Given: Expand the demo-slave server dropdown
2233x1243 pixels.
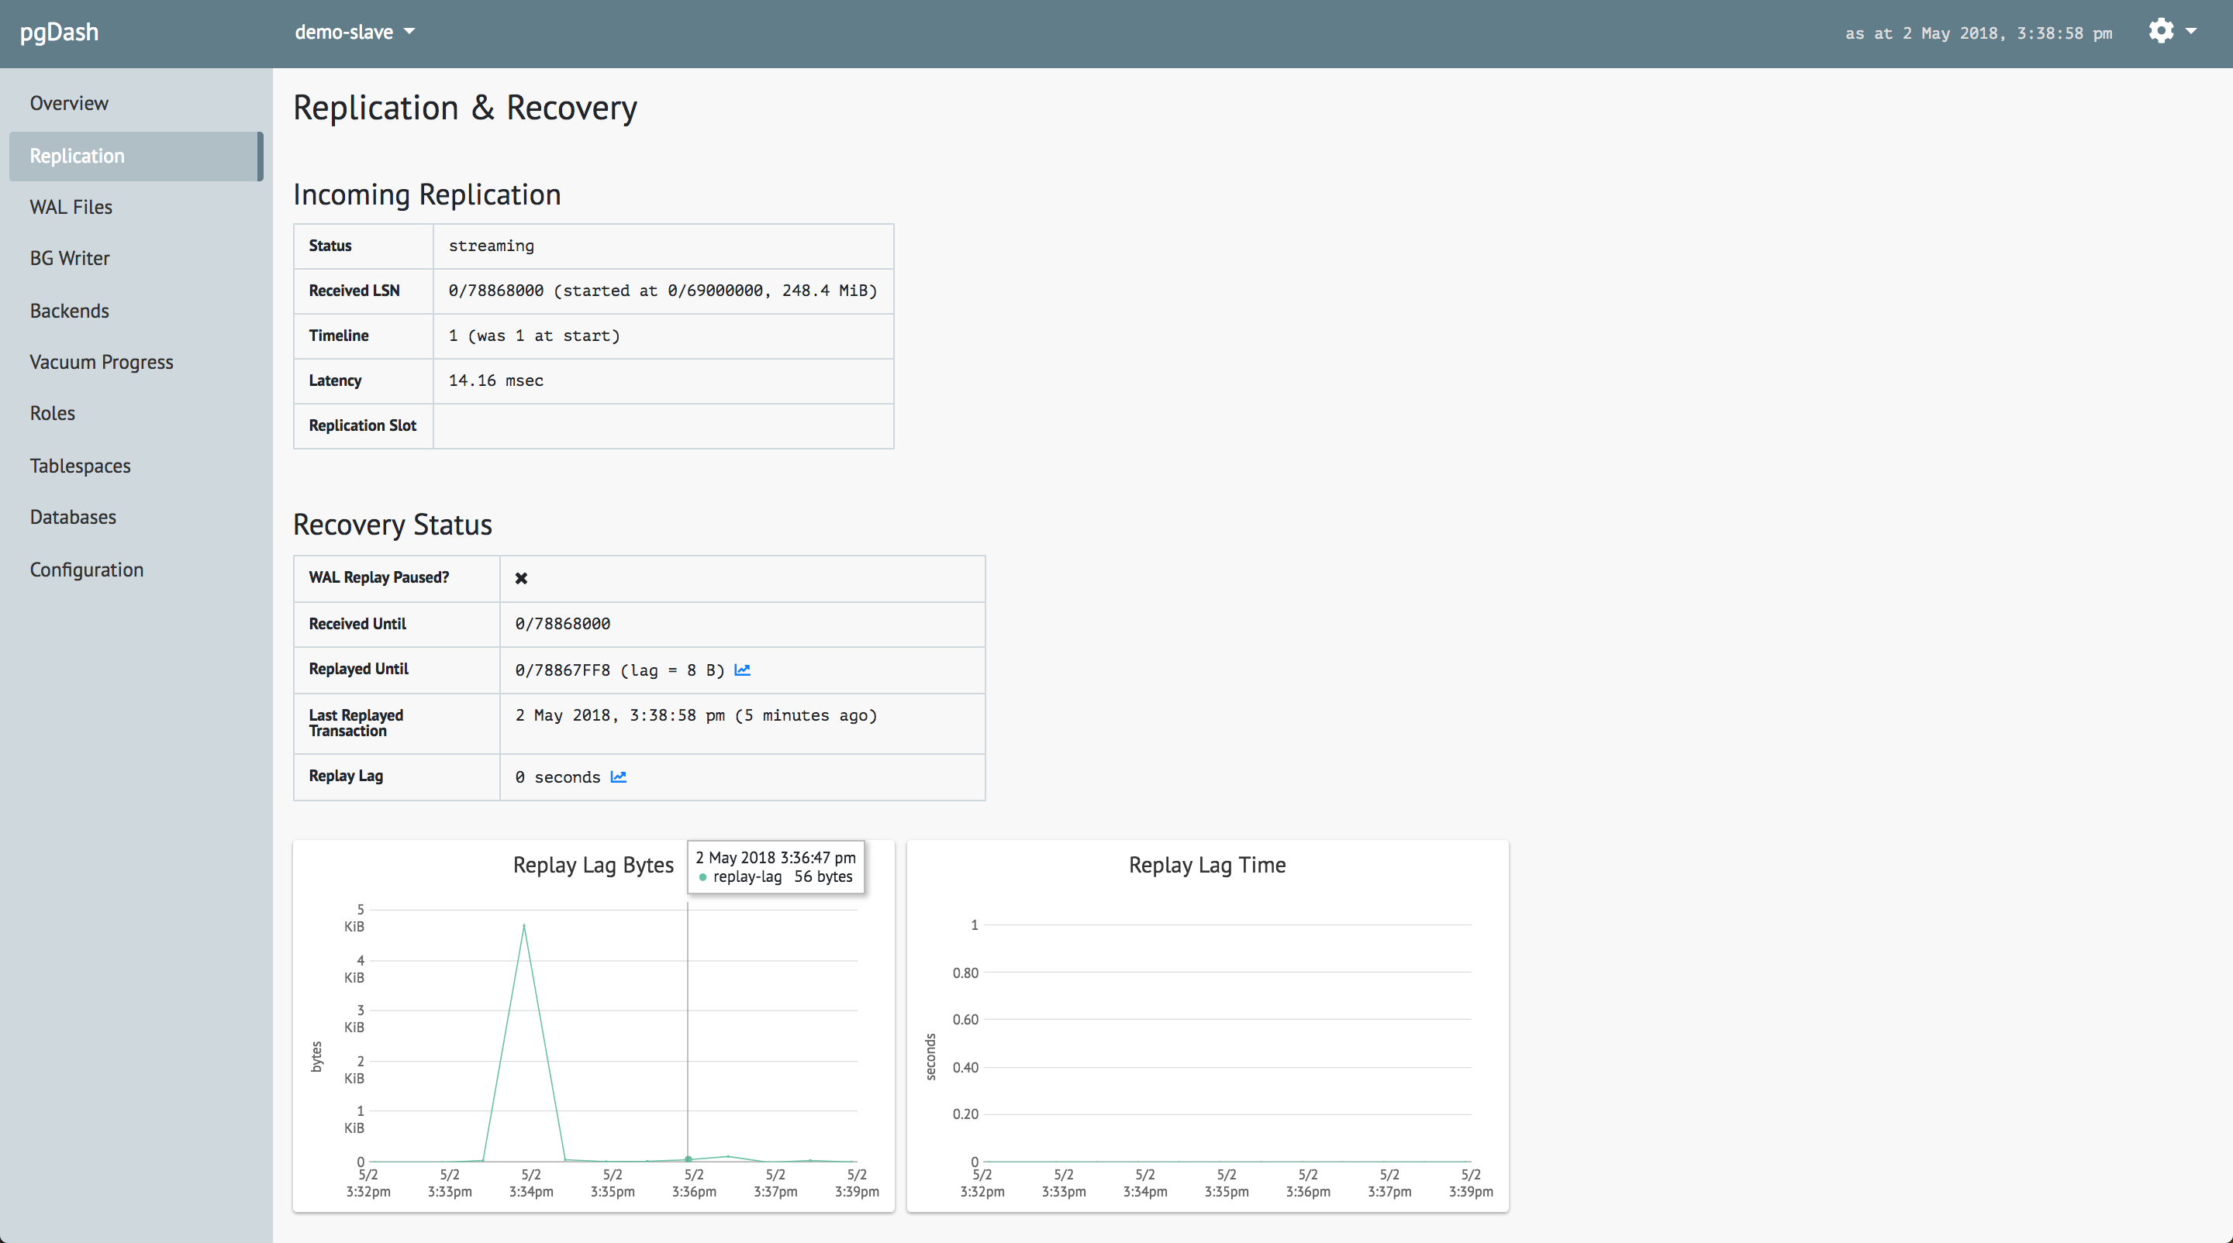Looking at the screenshot, I should [354, 32].
